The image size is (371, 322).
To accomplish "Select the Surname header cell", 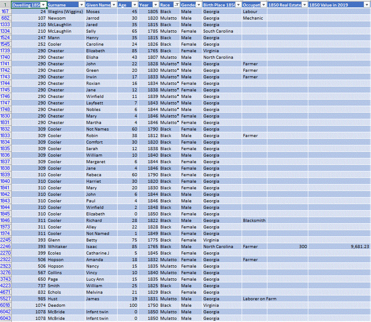I will [x=66, y=5].
